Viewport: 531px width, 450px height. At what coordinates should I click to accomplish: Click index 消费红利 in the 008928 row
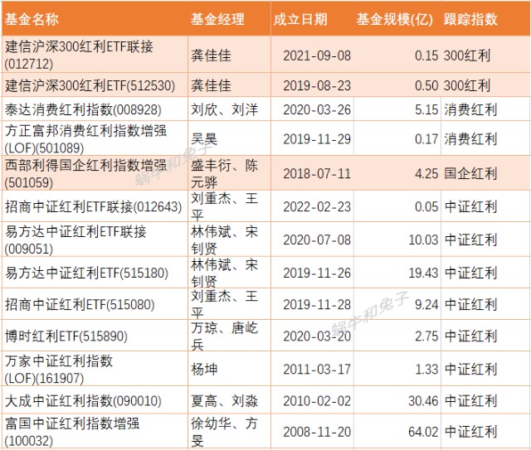[x=470, y=109]
